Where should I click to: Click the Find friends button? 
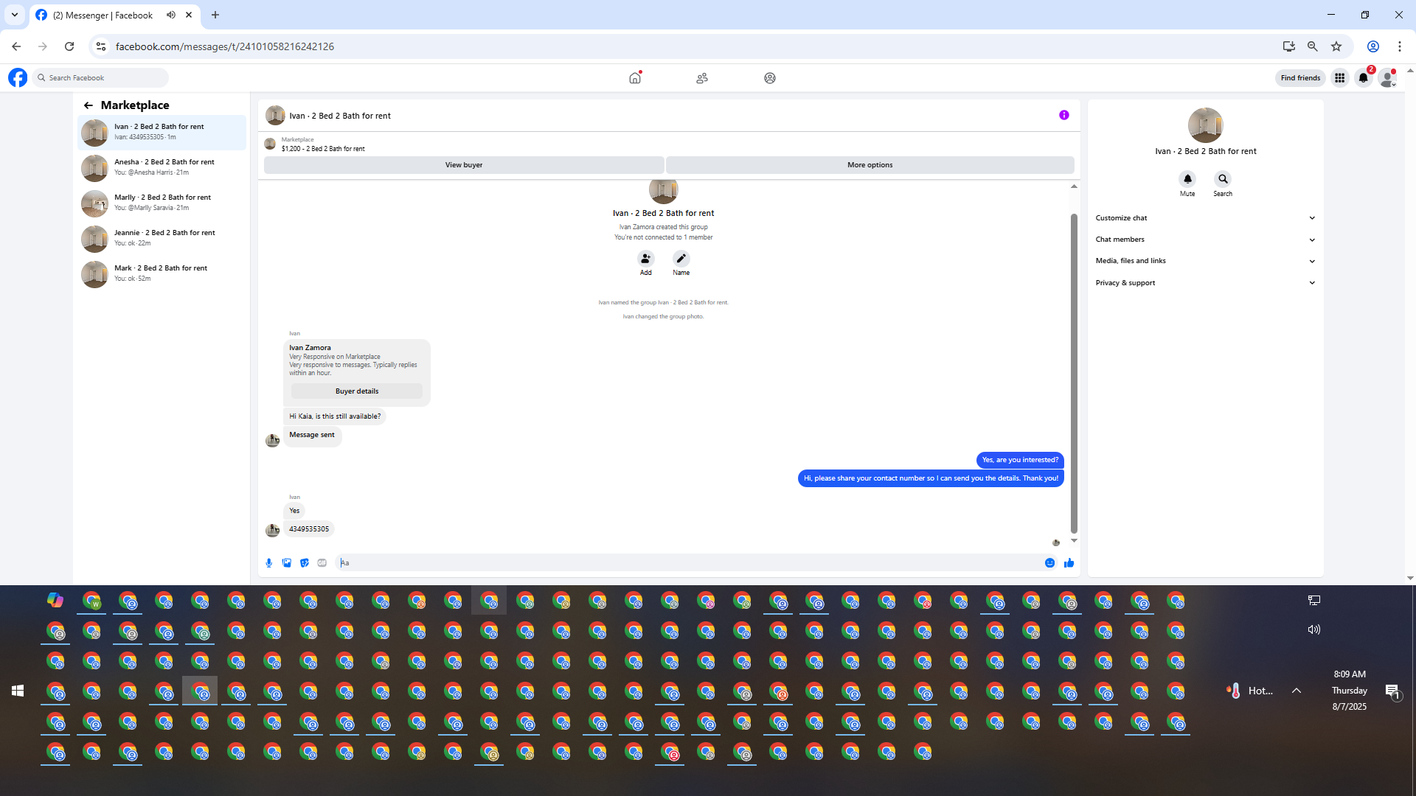[1300, 77]
